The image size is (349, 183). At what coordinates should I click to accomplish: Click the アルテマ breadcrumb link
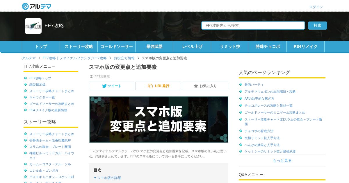click(x=29, y=58)
